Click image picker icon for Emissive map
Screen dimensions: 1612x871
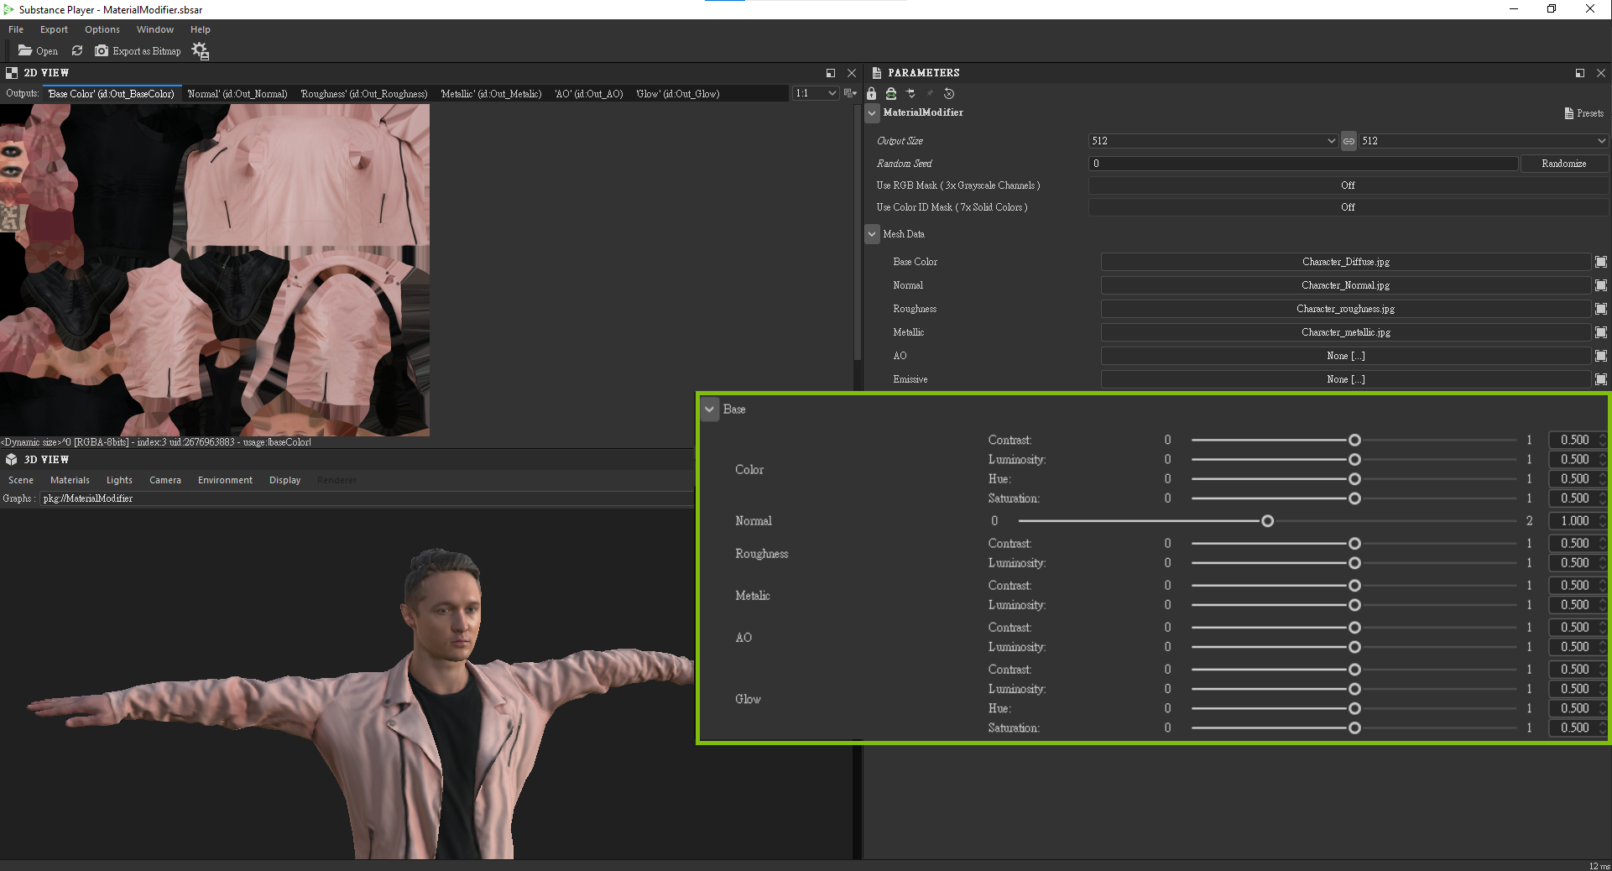click(1601, 379)
